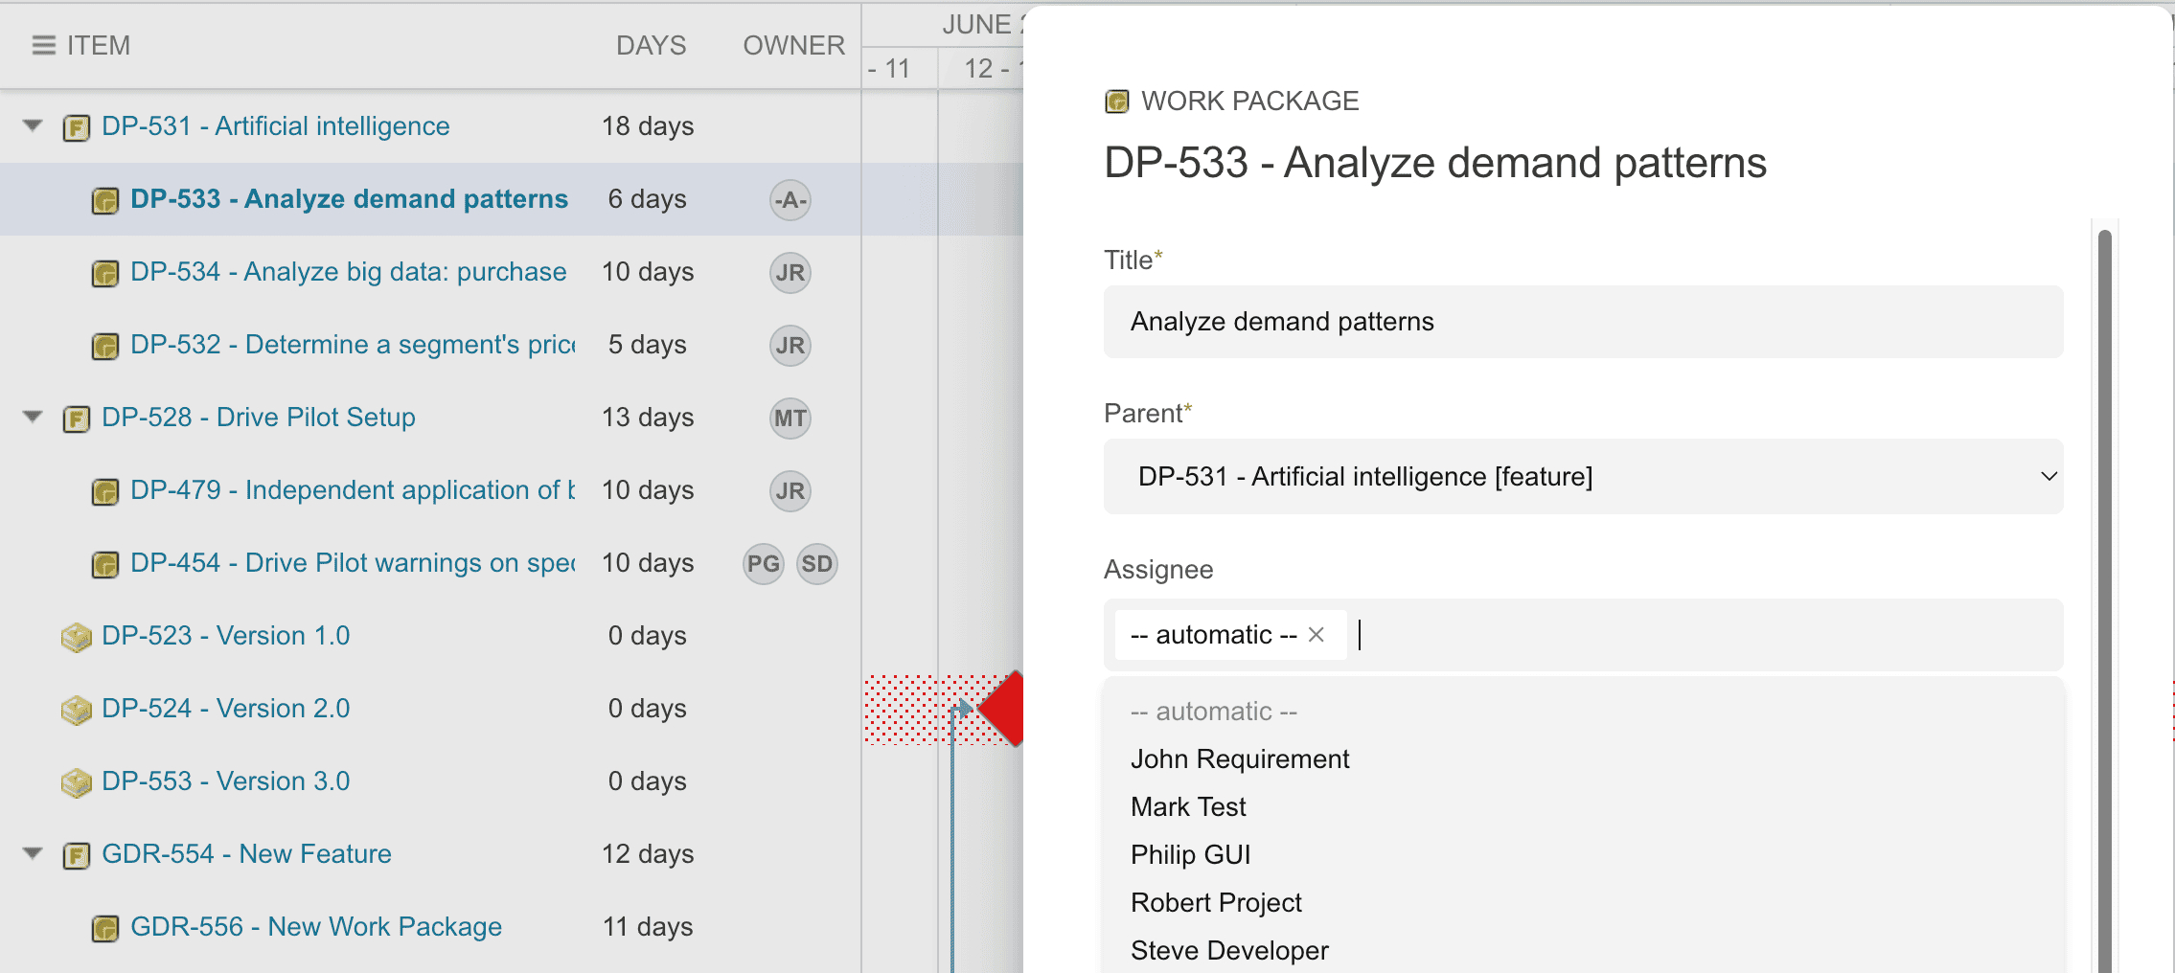Open DP-534 - Analyze big data link
2175x973 pixels.
point(349,272)
